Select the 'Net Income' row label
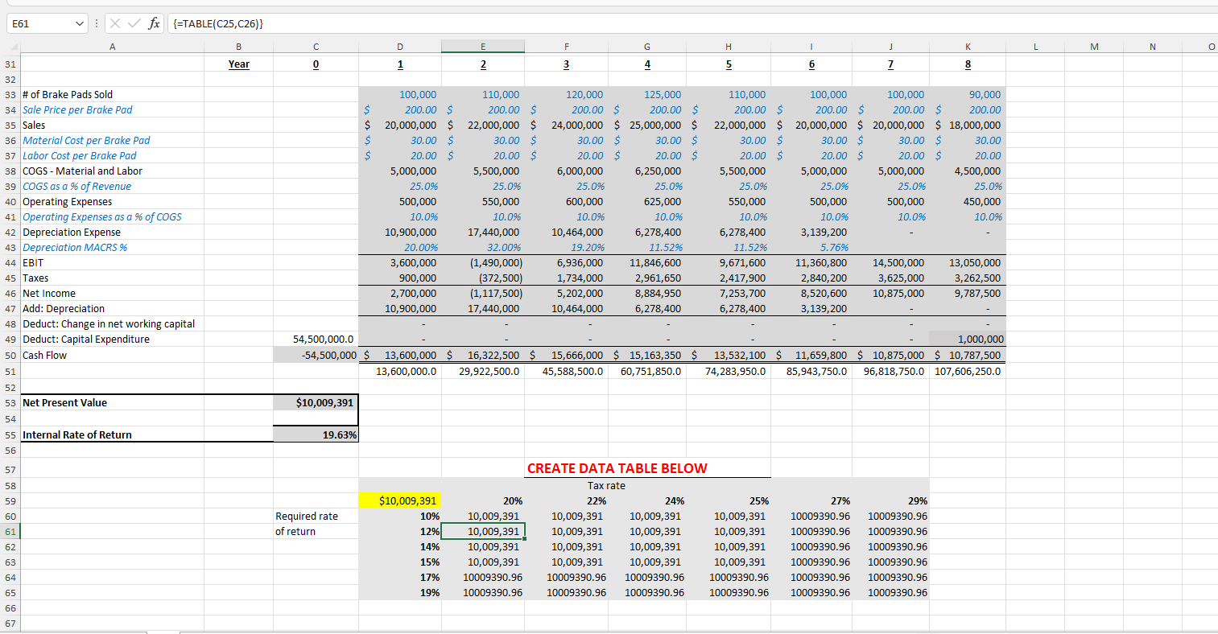 (49, 294)
